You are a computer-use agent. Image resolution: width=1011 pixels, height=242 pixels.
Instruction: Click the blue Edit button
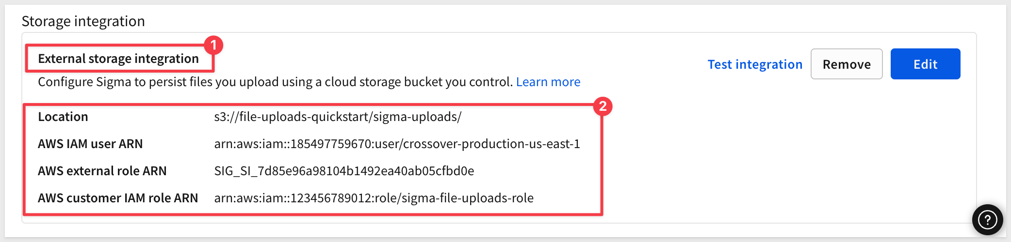[x=925, y=64]
